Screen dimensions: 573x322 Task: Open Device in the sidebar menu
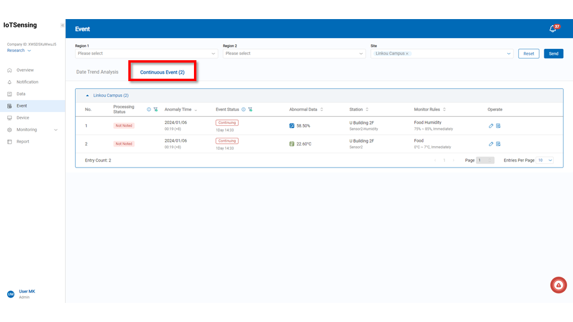coord(23,118)
